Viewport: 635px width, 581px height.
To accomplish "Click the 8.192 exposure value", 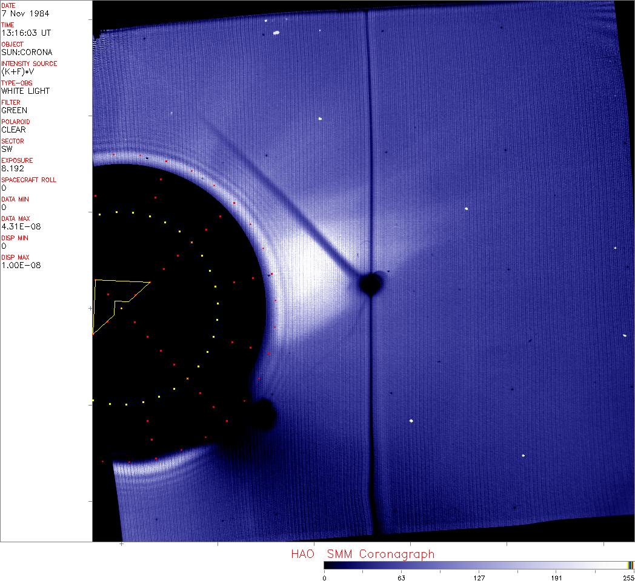I will 13,168.
